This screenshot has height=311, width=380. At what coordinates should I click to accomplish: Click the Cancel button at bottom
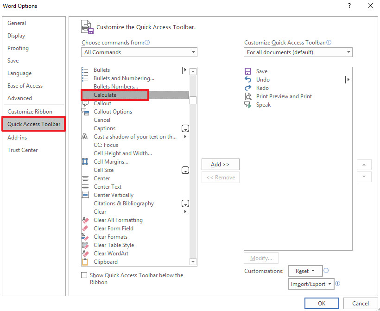coord(361,303)
